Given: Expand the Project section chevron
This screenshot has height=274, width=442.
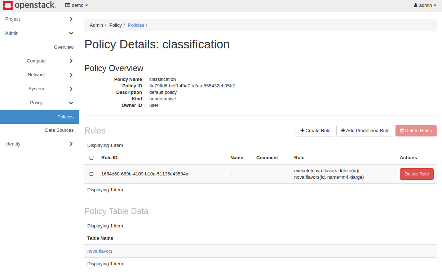Looking at the screenshot, I should click(71, 19).
